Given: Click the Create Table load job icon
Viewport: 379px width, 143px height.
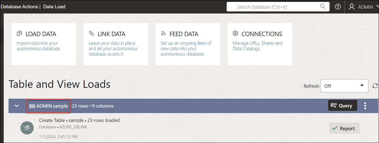Looking at the screenshot, I should click(x=27, y=128).
